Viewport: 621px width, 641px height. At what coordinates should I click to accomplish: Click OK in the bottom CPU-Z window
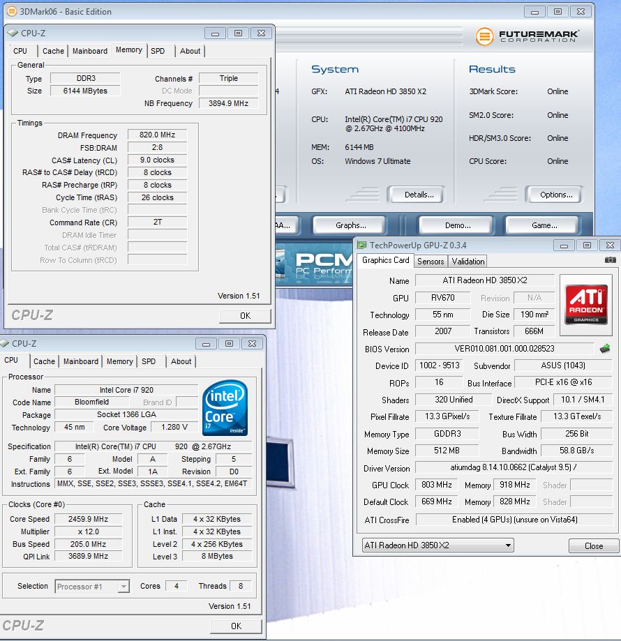click(236, 626)
